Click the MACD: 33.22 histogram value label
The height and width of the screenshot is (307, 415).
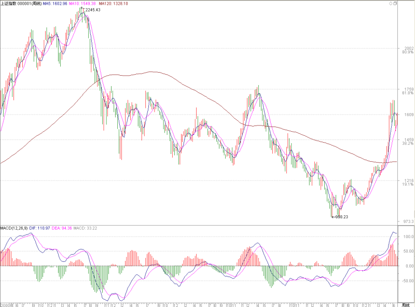[85, 228]
